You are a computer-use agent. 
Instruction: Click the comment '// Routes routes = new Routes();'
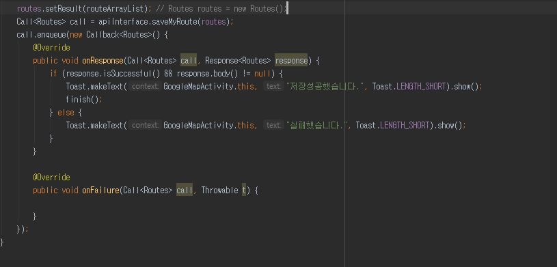click(x=221, y=8)
